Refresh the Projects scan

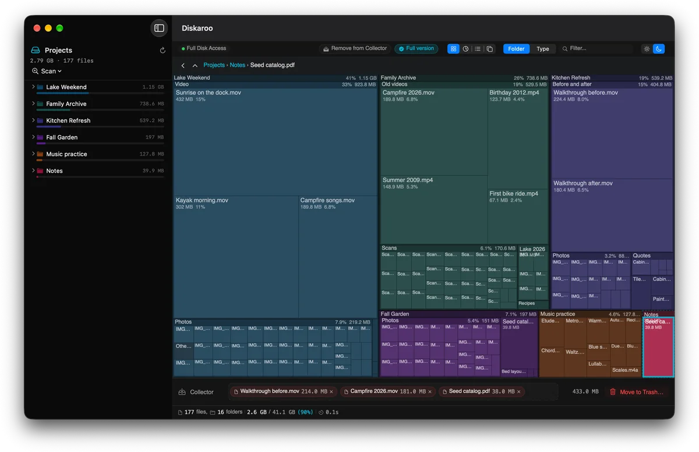coord(163,51)
